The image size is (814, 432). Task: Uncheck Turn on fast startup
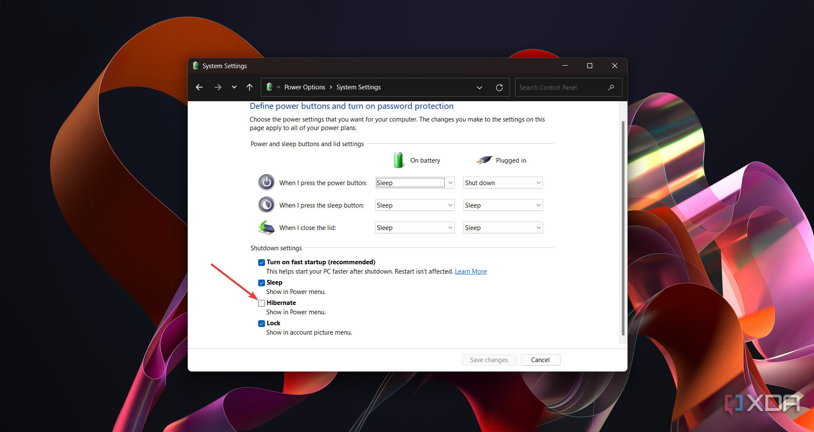(x=262, y=263)
